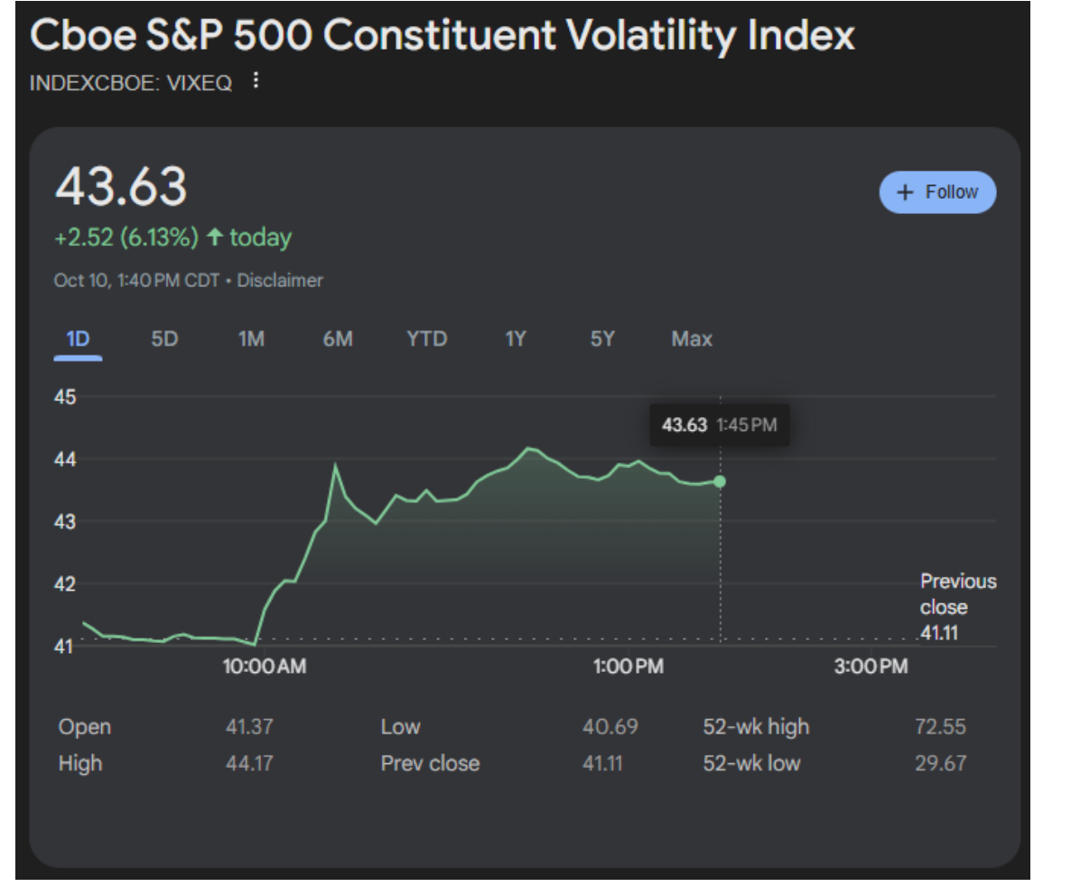Click the morning spike peak on the chart

(x=336, y=465)
